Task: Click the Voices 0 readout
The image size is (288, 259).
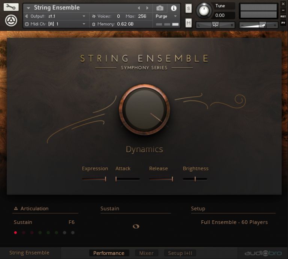Action: click(118, 16)
